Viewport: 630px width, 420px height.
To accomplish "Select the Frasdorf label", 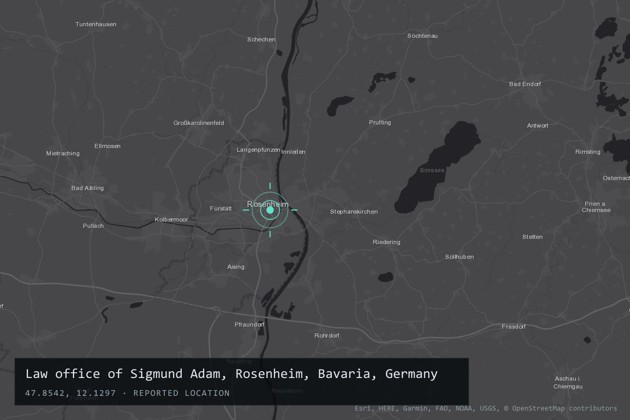I will coord(514,327).
